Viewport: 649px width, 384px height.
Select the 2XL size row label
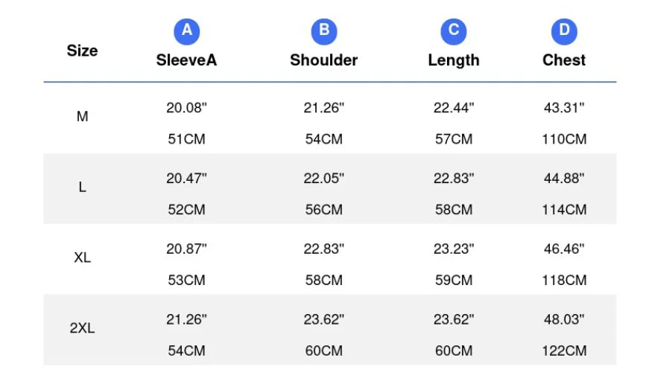pyautogui.click(x=83, y=328)
